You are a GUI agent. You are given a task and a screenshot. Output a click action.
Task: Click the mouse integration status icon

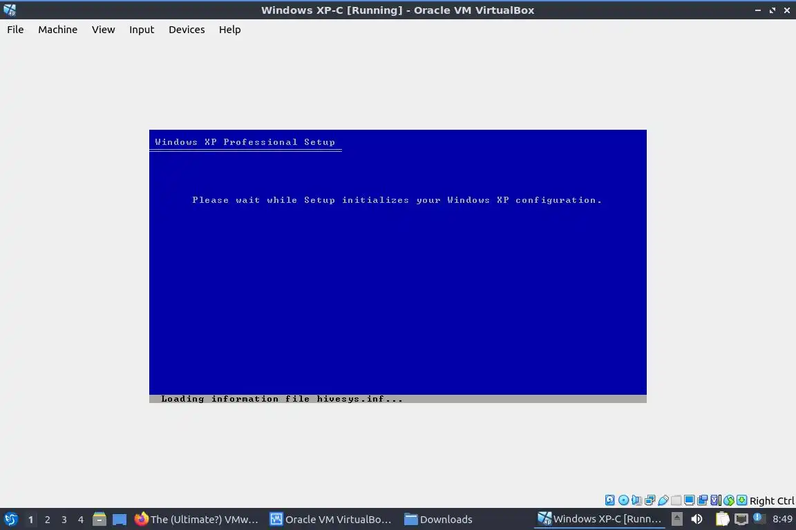pyautogui.click(x=729, y=500)
